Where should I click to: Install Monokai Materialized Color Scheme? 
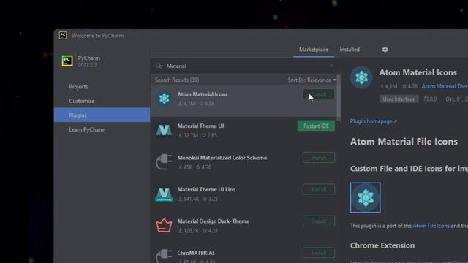(x=319, y=158)
